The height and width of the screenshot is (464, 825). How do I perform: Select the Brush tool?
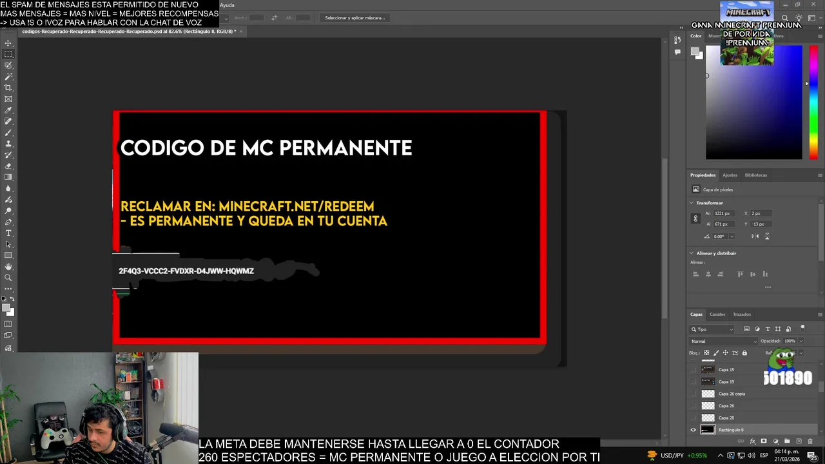8,133
